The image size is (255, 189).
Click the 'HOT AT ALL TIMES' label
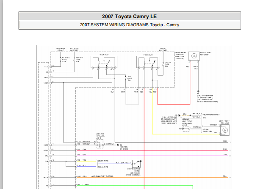coord(163,49)
